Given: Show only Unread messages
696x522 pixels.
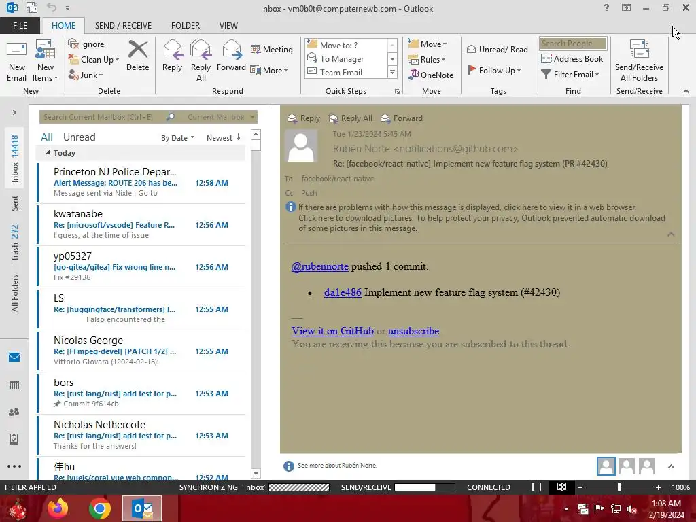Looking at the screenshot, I should pyautogui.click(x=79, y=137).
